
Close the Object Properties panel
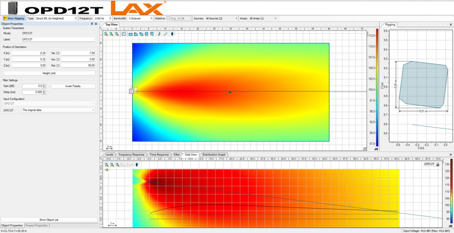point(96,24)
